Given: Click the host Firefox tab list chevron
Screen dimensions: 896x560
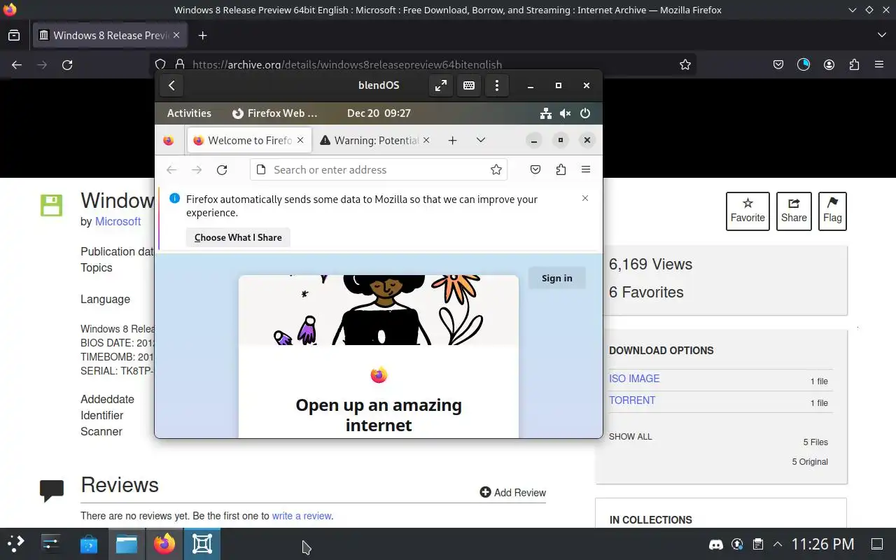Looking at the screenshot, I should coord(881,35).
